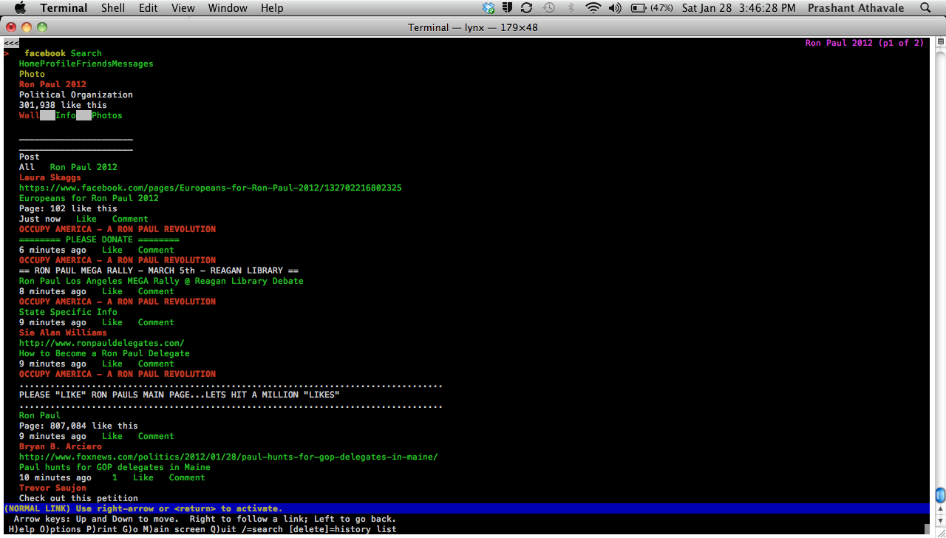Click Comment on the Just now post
The width and height of the screenshot is (946, 538).
click(130, 219)
